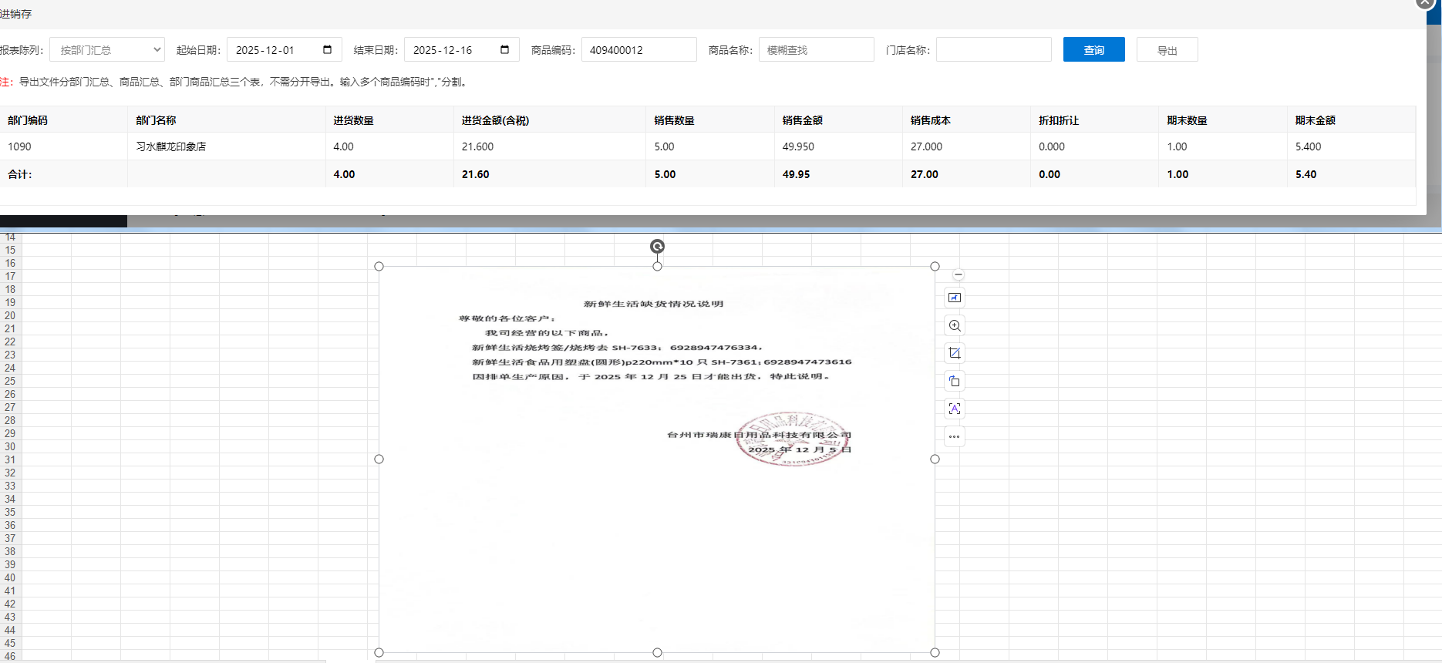Click the text recognition (OCR) icon
This screenshot has width=1442, height=663.
955,409
